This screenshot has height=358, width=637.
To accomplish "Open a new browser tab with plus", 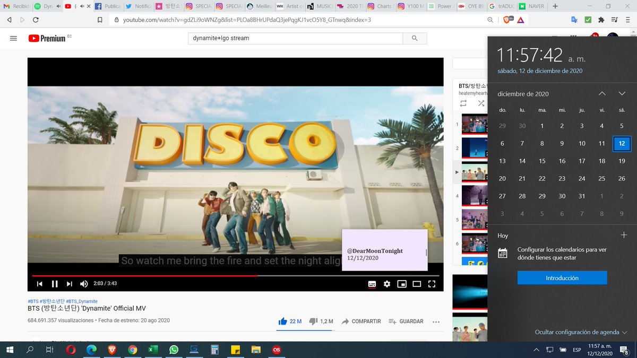I will coord(555,6).
